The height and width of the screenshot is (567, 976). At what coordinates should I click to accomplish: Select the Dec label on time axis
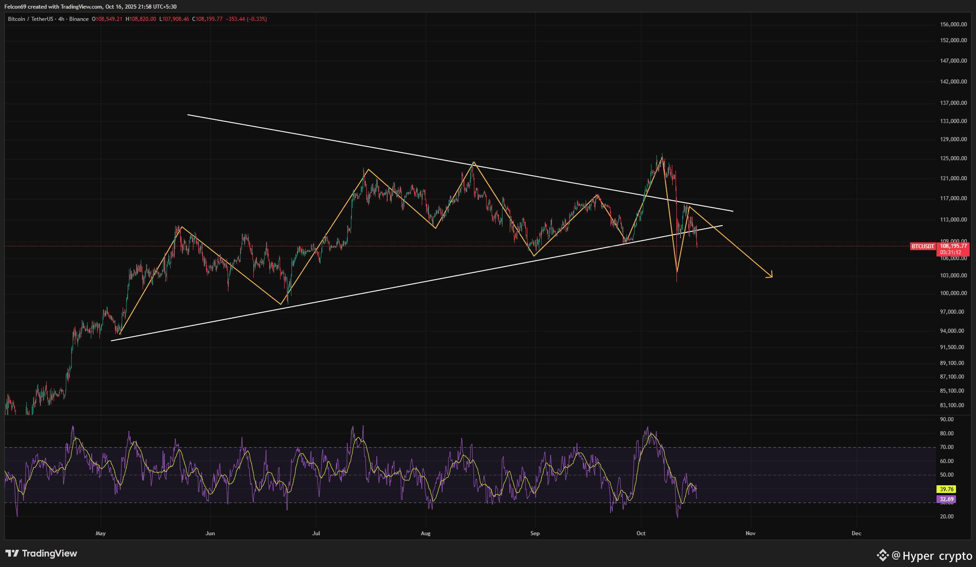(x=856, y=533)
